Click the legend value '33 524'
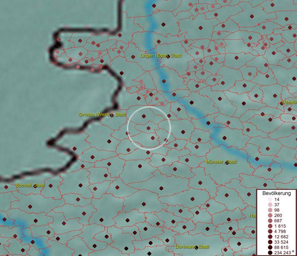The height and width of the screenshot is (256, 297). pyautogui.click(x=281, y=242)
